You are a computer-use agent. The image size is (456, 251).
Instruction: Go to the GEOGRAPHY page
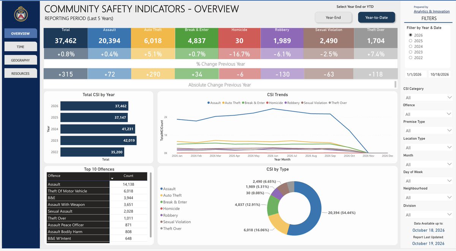(21, 60)
